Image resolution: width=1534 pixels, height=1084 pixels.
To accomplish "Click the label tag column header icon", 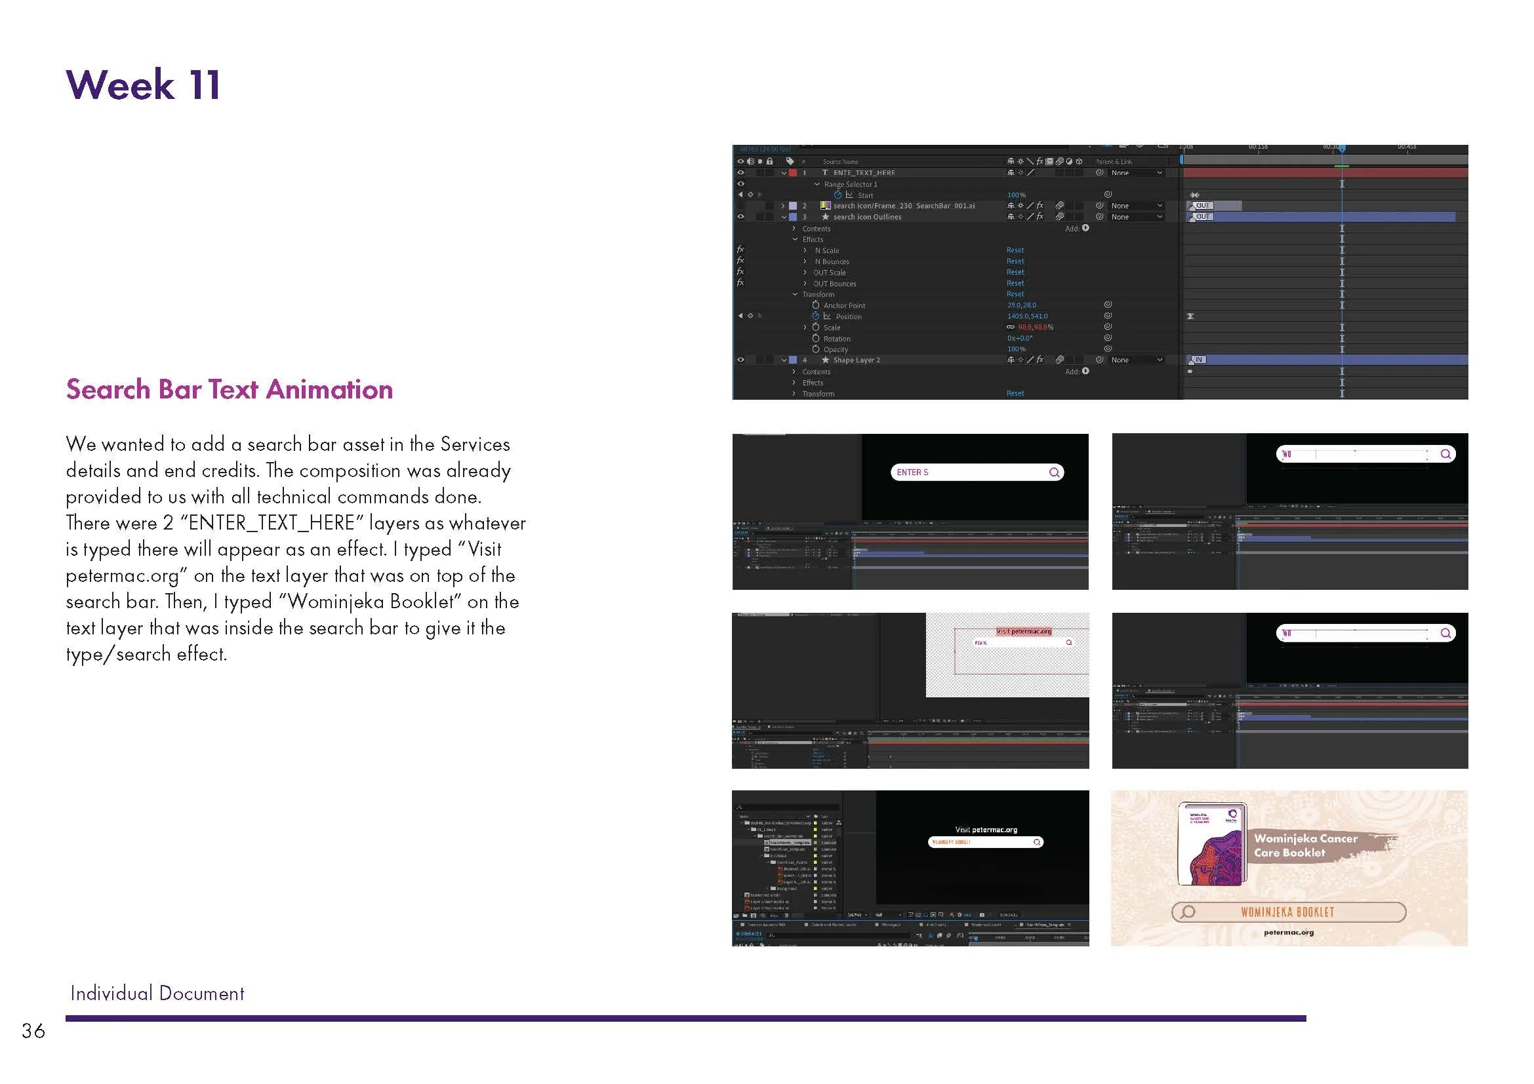I will point(790,161).
